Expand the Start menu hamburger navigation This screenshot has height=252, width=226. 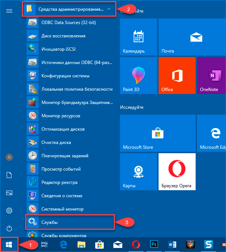9,11
